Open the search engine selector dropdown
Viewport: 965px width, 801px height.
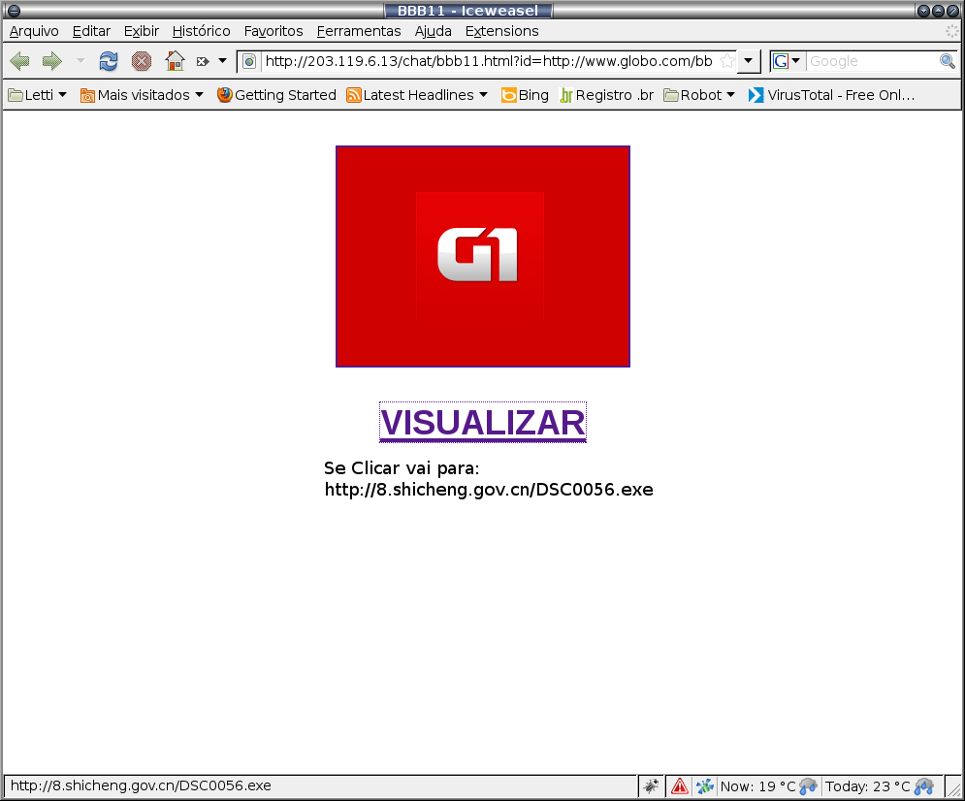[788, 61]
